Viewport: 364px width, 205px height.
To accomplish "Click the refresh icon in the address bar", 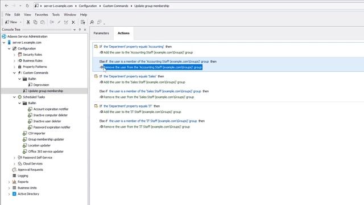I will click(27, 6).
